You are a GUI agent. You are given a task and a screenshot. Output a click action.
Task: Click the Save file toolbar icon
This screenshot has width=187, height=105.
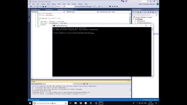(43, 6)
